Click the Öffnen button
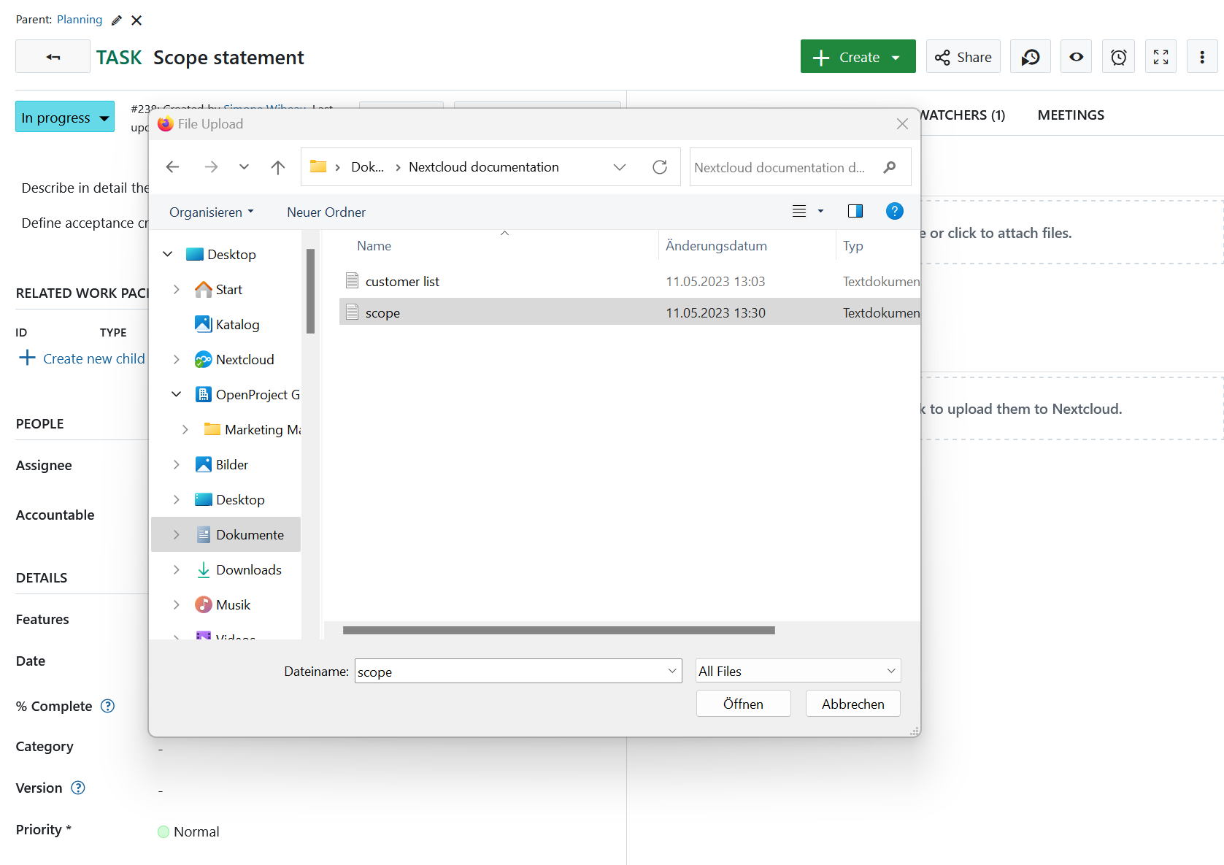Image resolution: width=1224 pixels, height=865 pixels. tap(743, 704)
